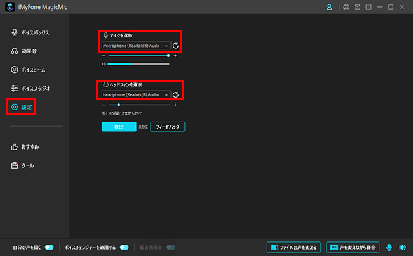Click ファイルの声を変える button
Viewport: 413px width, 256px height.
[x=294, y=247]
